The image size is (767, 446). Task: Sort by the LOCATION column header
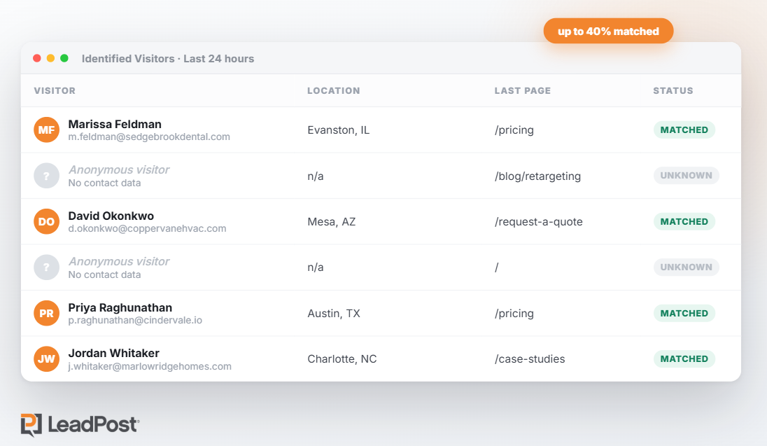[x=334, y=90]
